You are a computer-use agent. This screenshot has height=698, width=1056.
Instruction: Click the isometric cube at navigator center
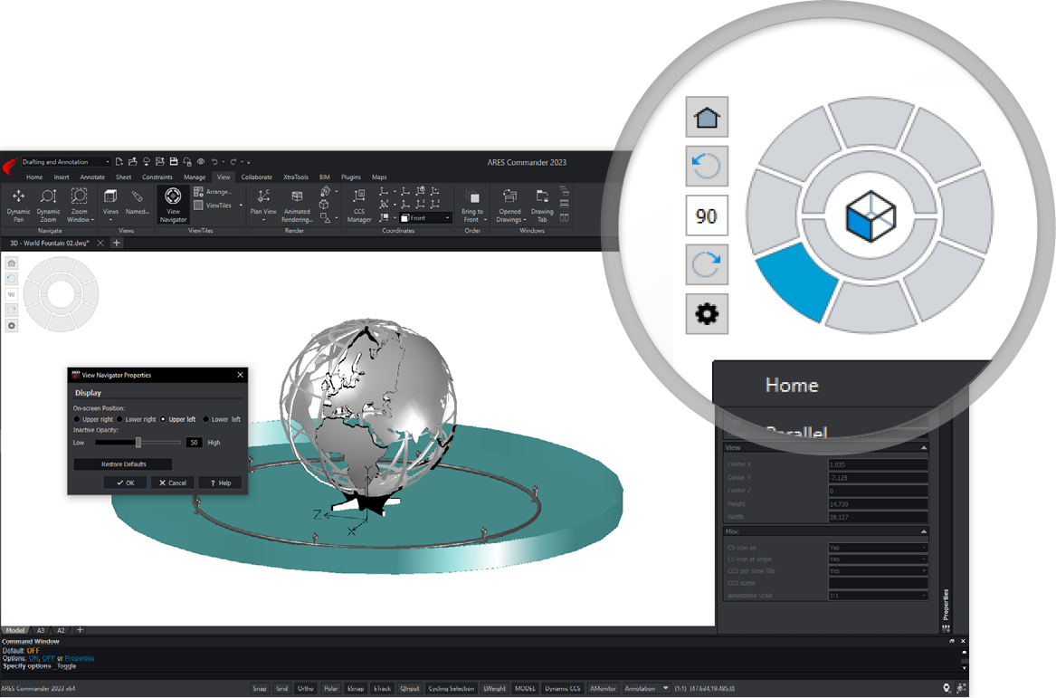(870, 216)
